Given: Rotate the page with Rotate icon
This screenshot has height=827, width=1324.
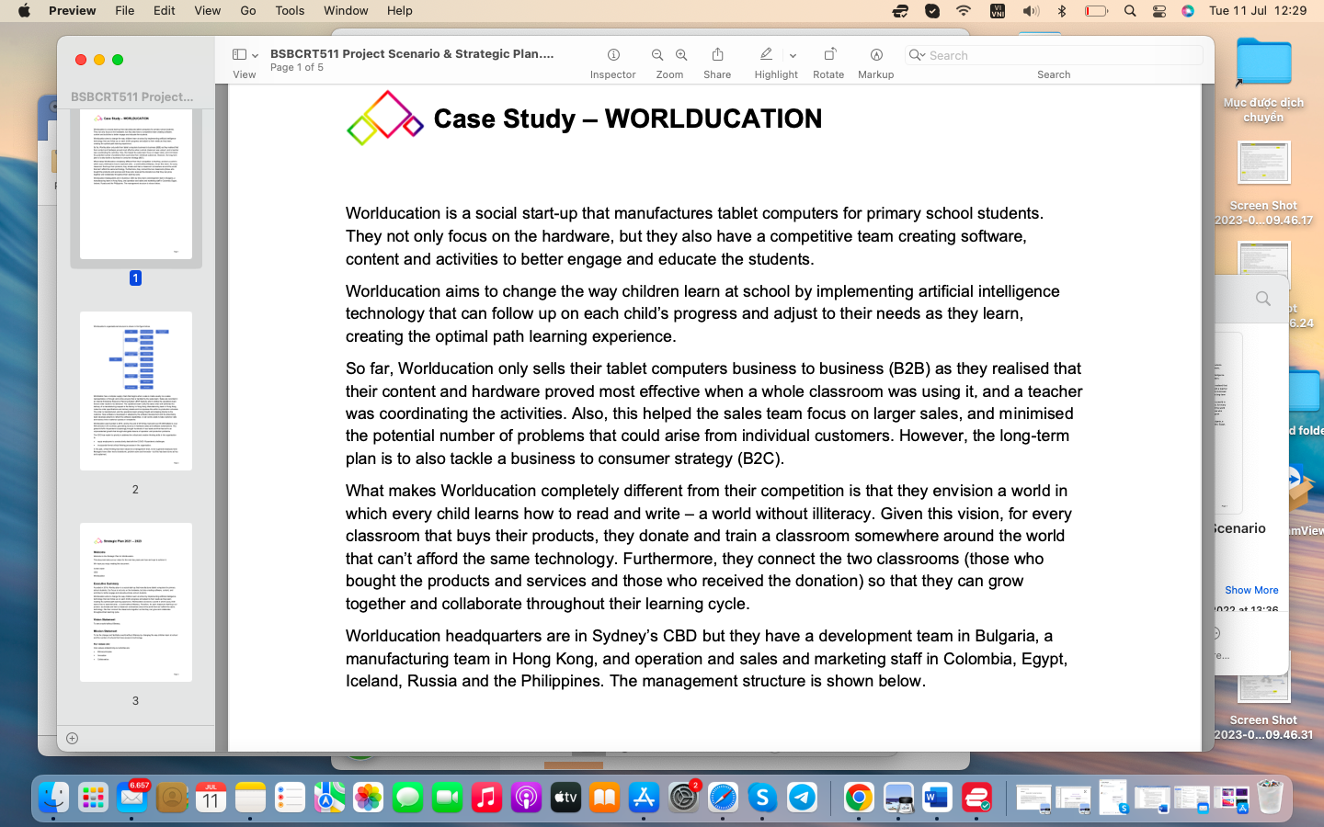Looking at the screenshot, I should coord(828,54).
